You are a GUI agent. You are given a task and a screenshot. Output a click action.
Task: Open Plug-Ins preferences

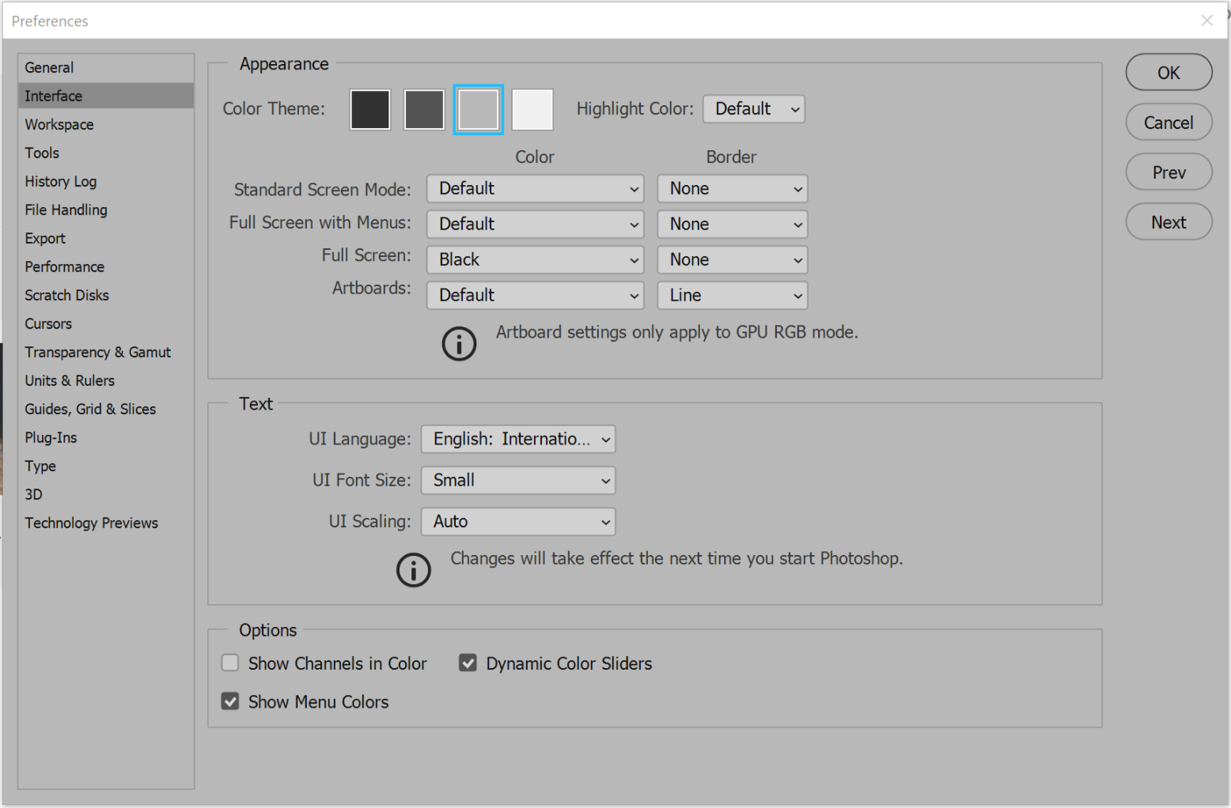tap(106, 437)
